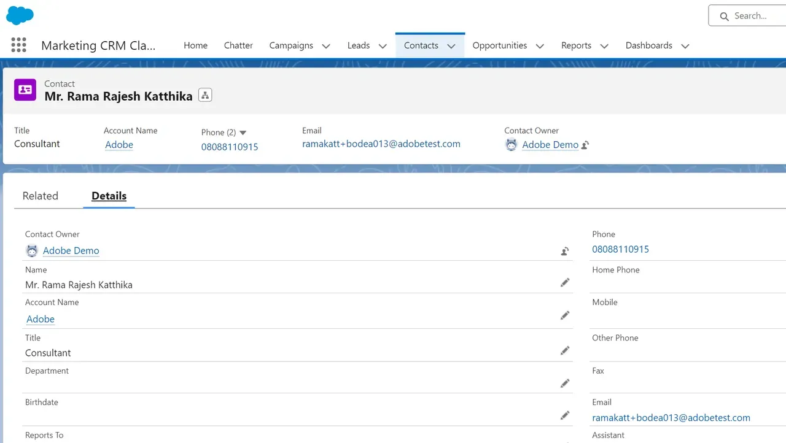
Task: Expand the Campaigns tab dropdown chevron
Action: tap(326, 46)
